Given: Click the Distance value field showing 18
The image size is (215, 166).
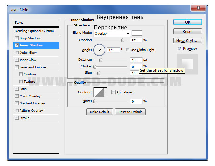Looking at the screenshot, I should point(136,60).
